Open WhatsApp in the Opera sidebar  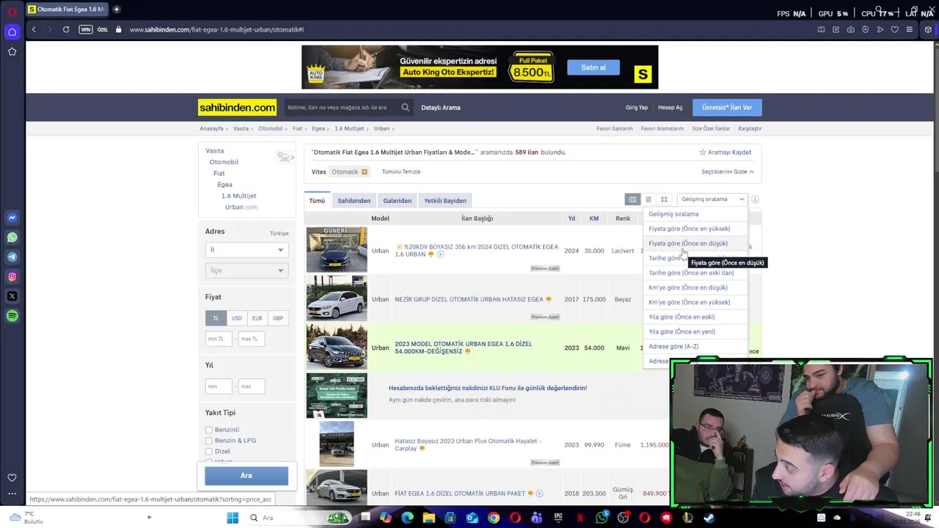pyautogui.click(x=12, y=238)
